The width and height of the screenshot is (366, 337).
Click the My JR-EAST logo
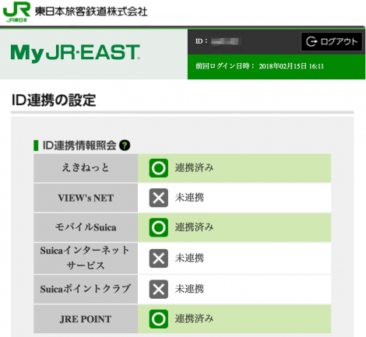click(76, 53)
